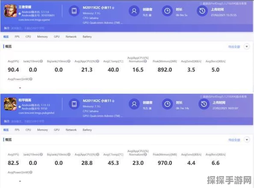Select the 概览 tab in the top report

(x=6, y=37)
